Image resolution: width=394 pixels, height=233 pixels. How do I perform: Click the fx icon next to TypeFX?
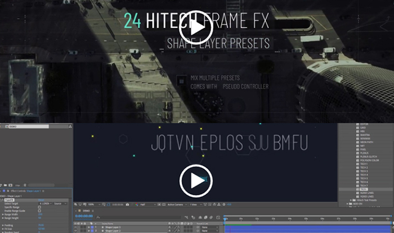[x=2, y=200]
